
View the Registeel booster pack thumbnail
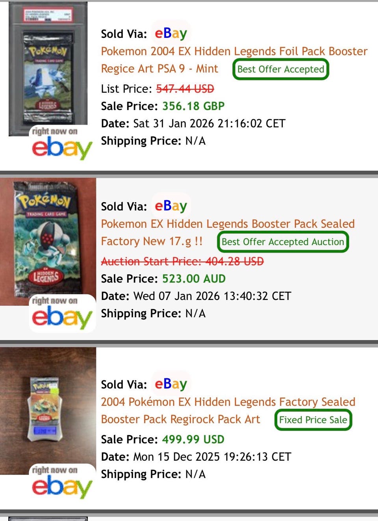pos(48,242)
